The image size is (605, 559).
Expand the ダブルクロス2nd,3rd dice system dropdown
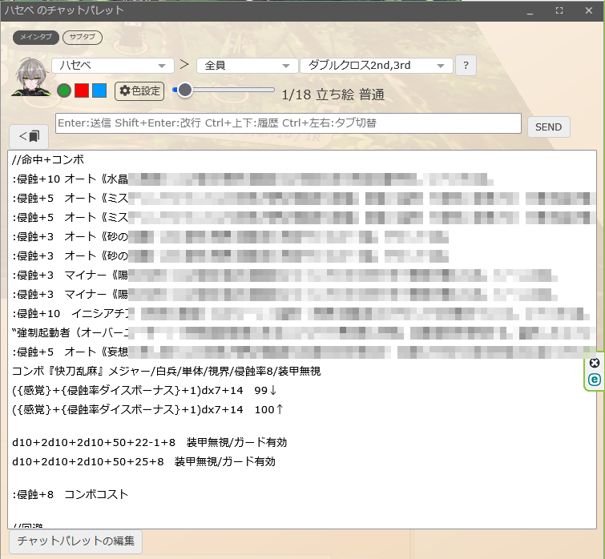tap(376, 66)
